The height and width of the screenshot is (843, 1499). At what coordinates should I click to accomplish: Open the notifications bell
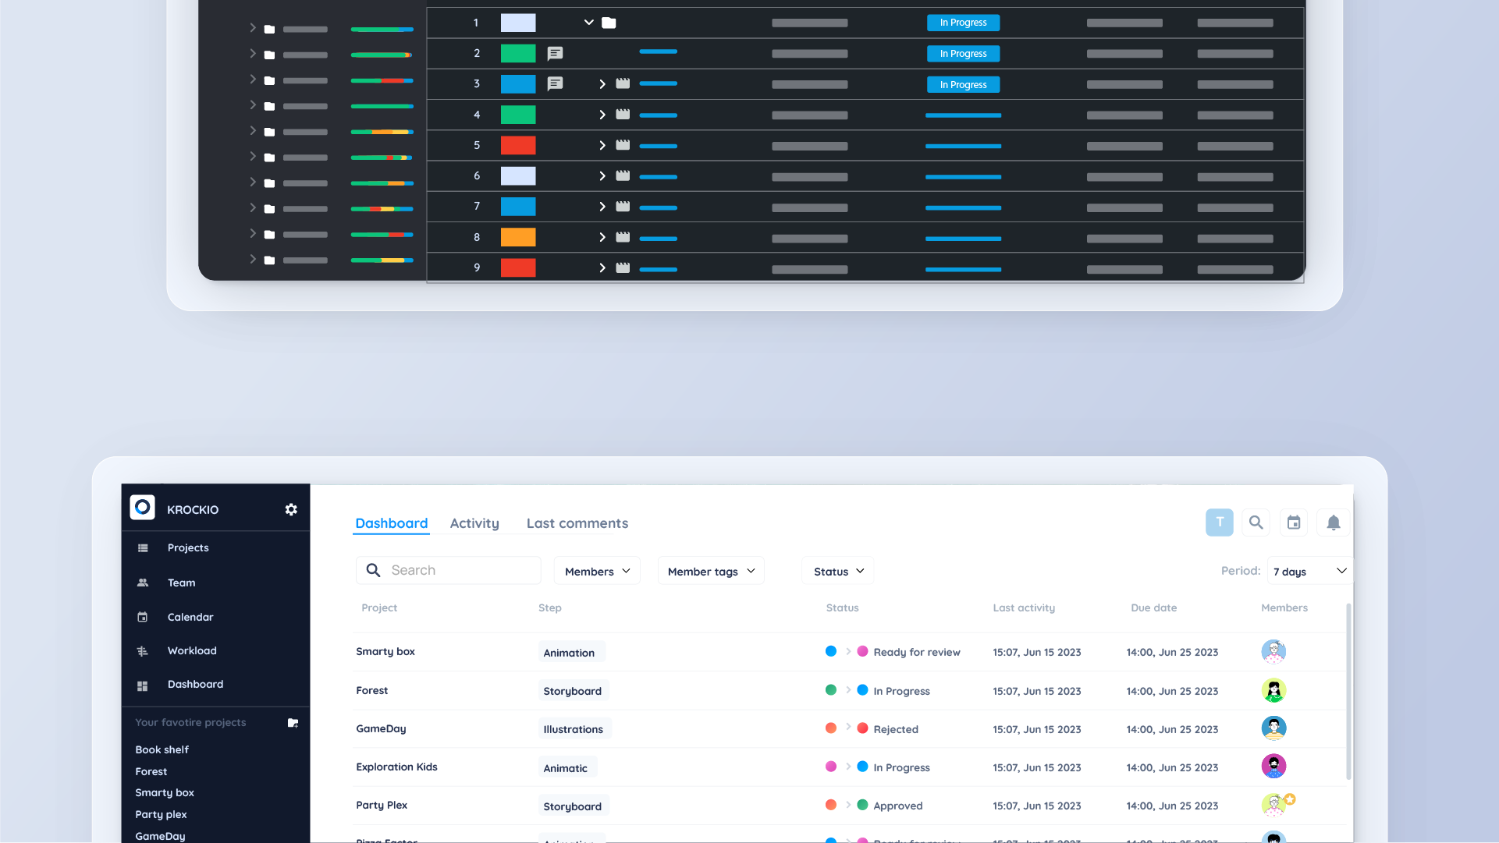(x=1334, y=522)
